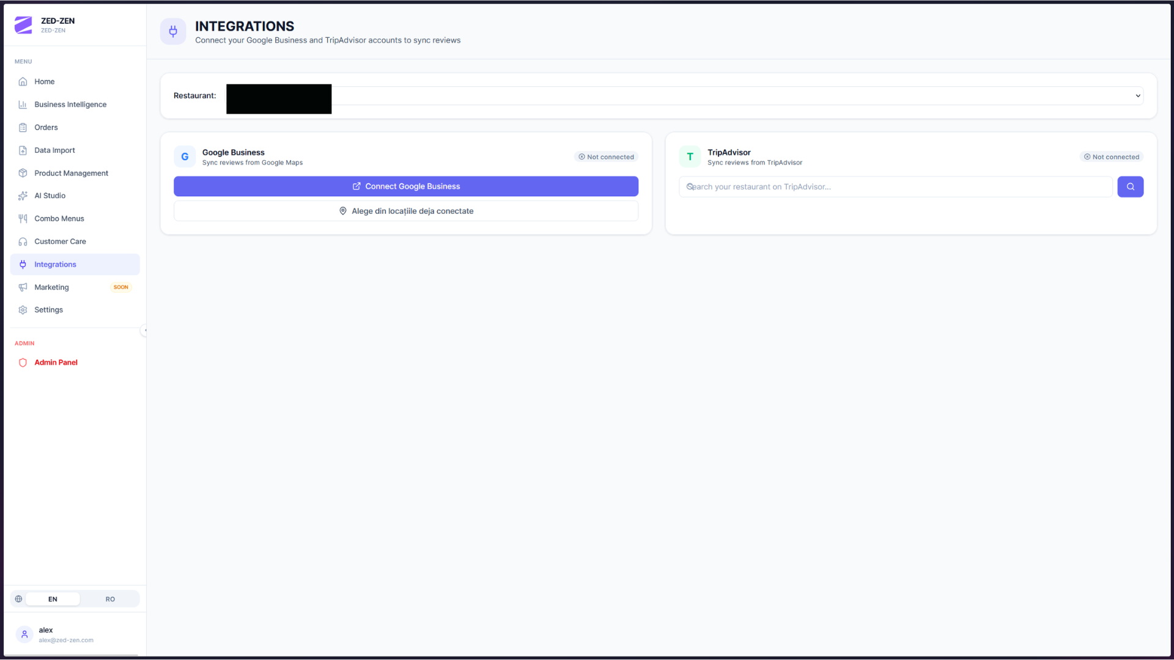Screen dimensions: 1174x660
Task: Open the Combo Menus page
Action: (75, 218)
